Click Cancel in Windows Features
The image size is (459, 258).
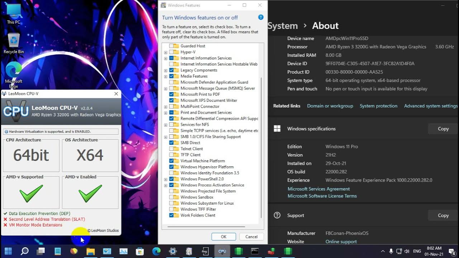251,236
